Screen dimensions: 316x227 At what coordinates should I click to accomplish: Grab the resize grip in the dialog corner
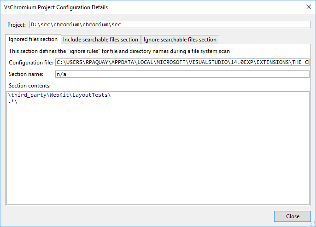coord(313,224)
